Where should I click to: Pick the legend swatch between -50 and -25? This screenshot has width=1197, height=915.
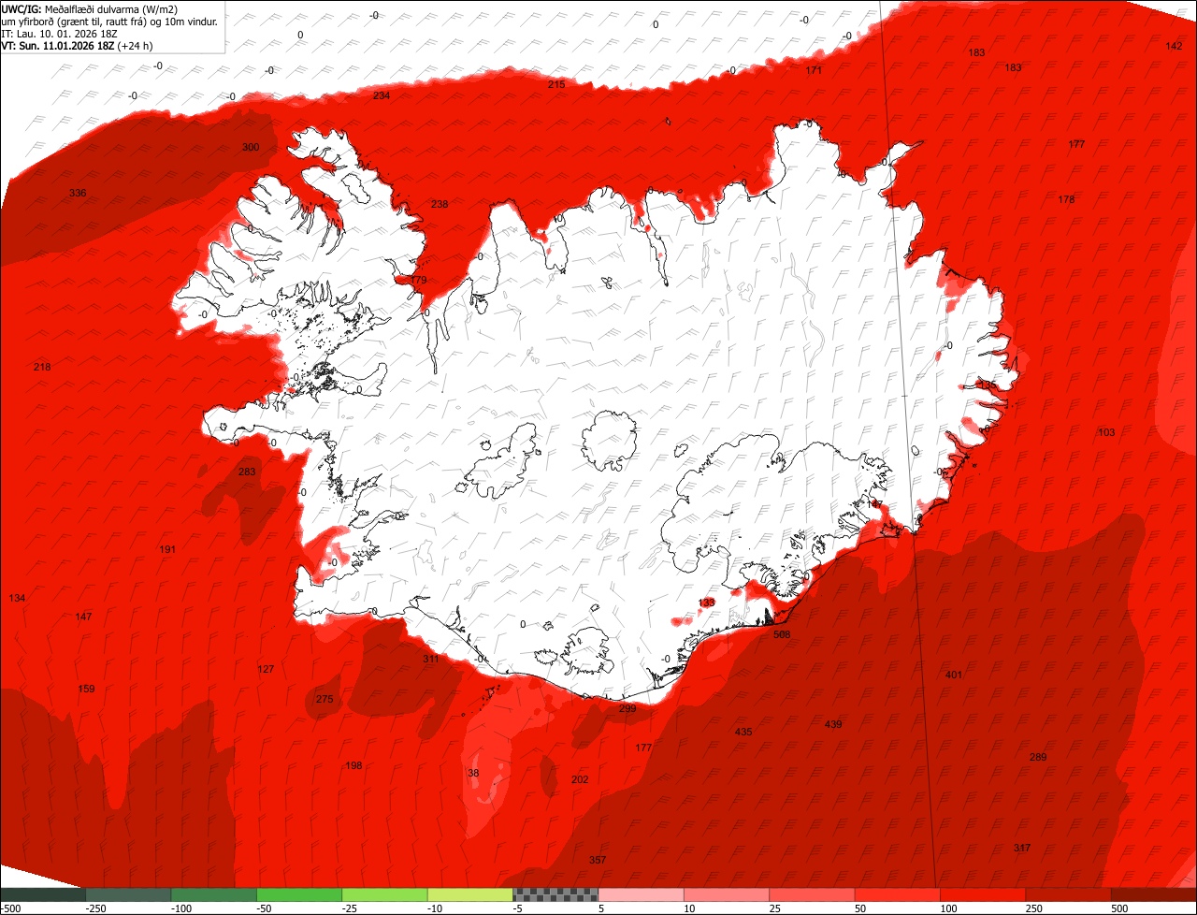[x=299, y=894]
